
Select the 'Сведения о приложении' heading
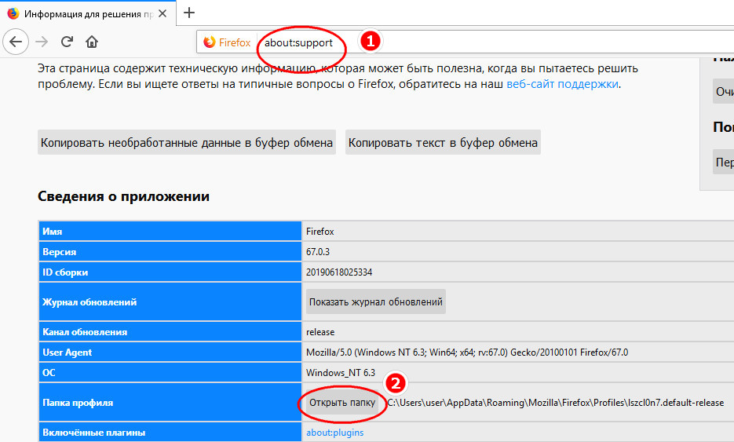pyautogui.click(x=123, y=196)
